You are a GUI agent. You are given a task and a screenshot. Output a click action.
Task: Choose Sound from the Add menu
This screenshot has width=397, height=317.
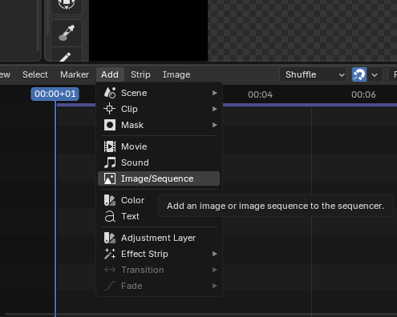159,163
